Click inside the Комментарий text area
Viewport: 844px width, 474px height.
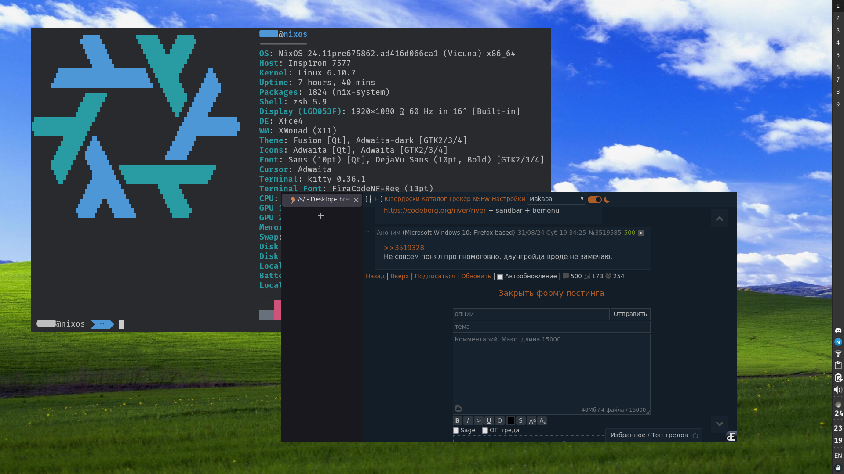click(551, 374)
